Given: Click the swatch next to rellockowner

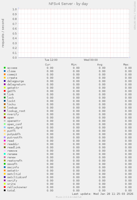Looking at the screenshot, I should 5,187.
